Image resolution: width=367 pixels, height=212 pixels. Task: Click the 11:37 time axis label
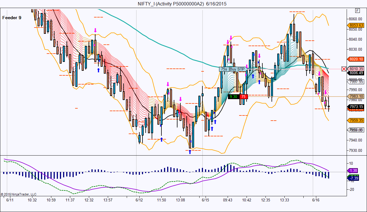(70, 200)
